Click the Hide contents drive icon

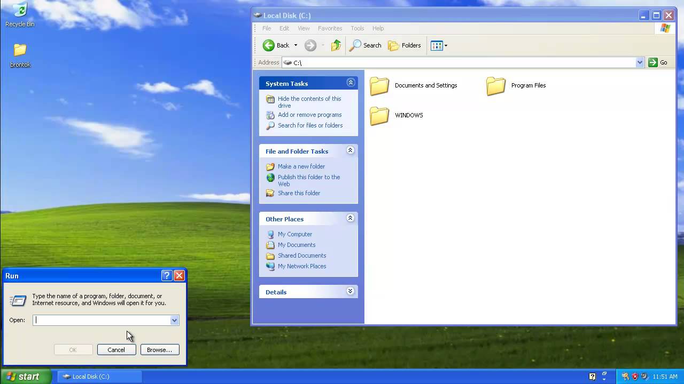coord(270,99)
